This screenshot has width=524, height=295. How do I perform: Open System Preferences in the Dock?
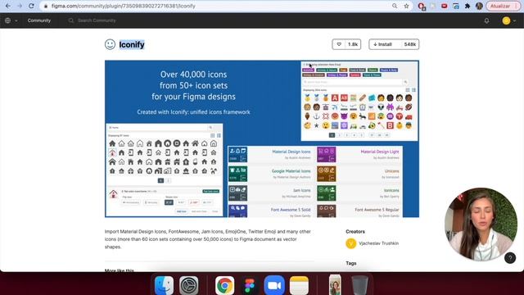pyautogui.click(x=189, y=285)
